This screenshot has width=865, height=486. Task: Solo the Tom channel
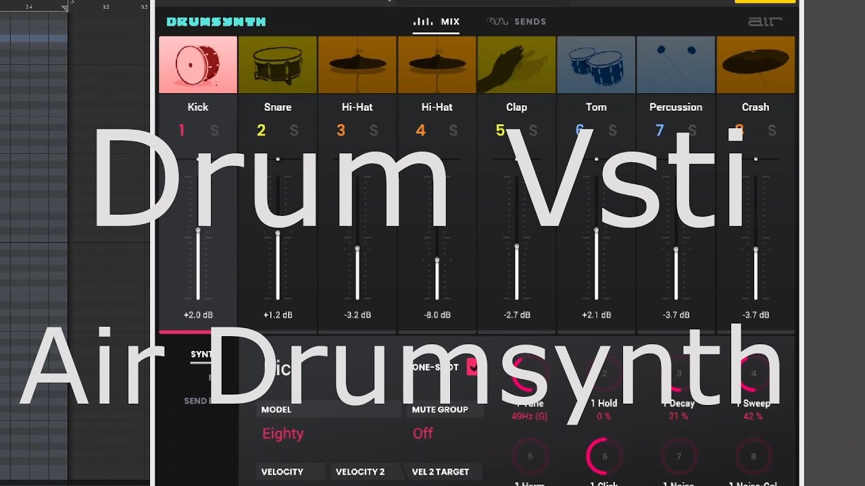613,130
